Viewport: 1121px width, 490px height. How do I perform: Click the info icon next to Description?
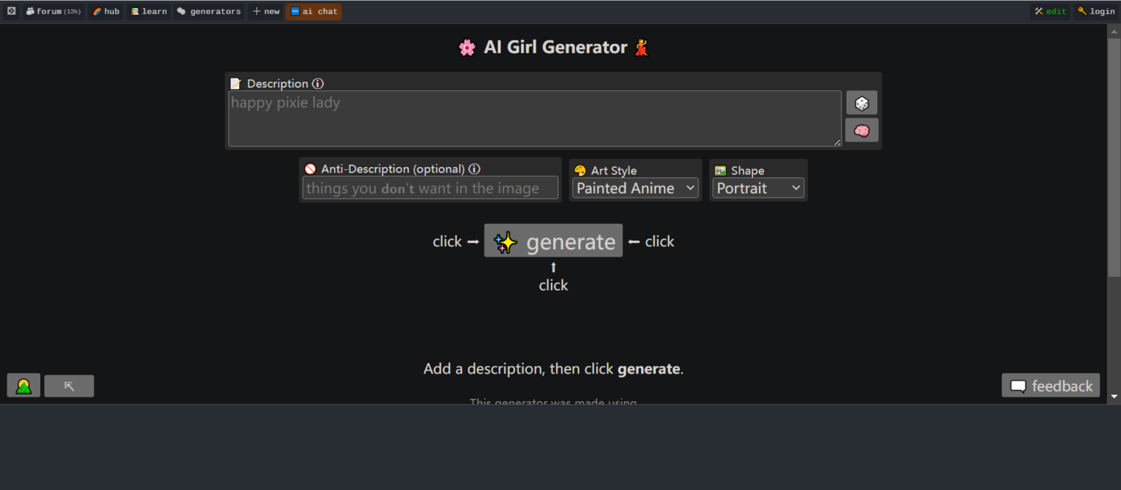pos(317,84)
